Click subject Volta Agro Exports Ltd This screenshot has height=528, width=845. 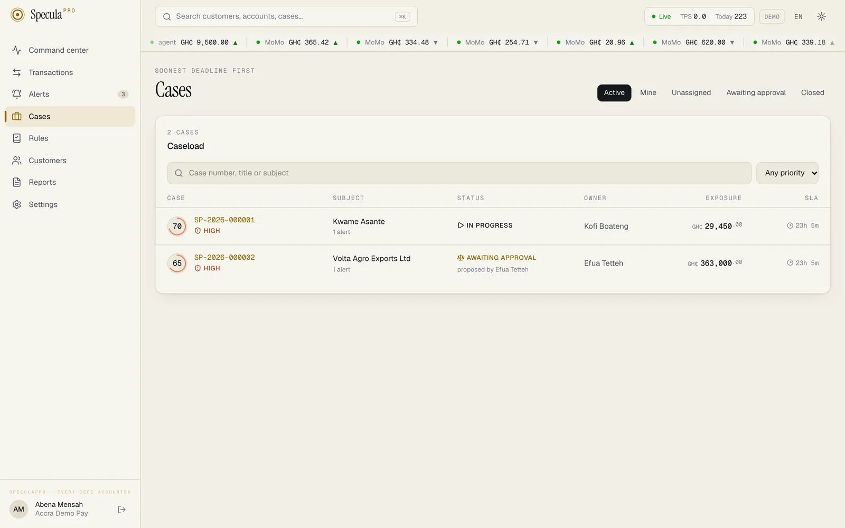(x=371, y=259)
